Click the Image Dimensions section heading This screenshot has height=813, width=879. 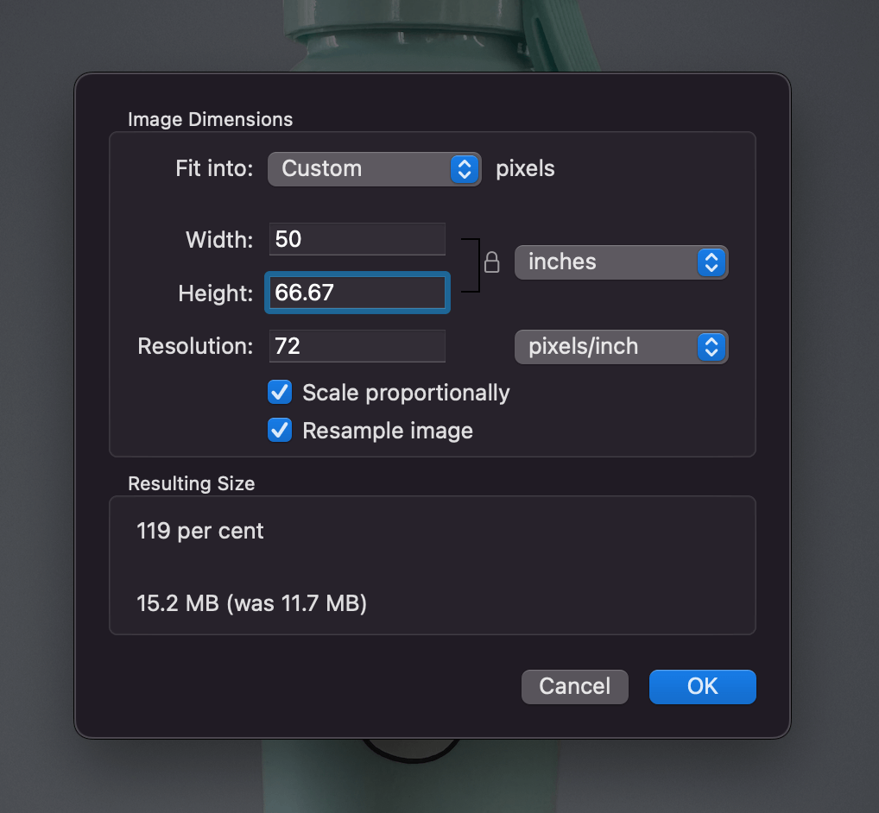pyautogui.click(x=210, y=119)
